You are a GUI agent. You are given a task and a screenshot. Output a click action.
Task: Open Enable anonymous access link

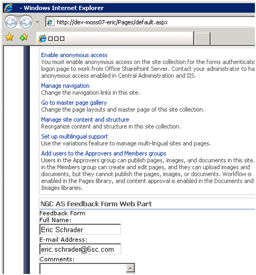(x=74, y=55)
